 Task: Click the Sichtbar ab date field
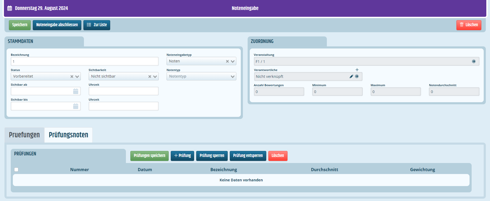[46, 91]
